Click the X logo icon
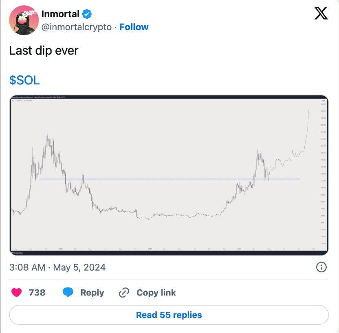The height and width of the screenshot is (333, 339). pyautogui.click(x=321, y=14)
